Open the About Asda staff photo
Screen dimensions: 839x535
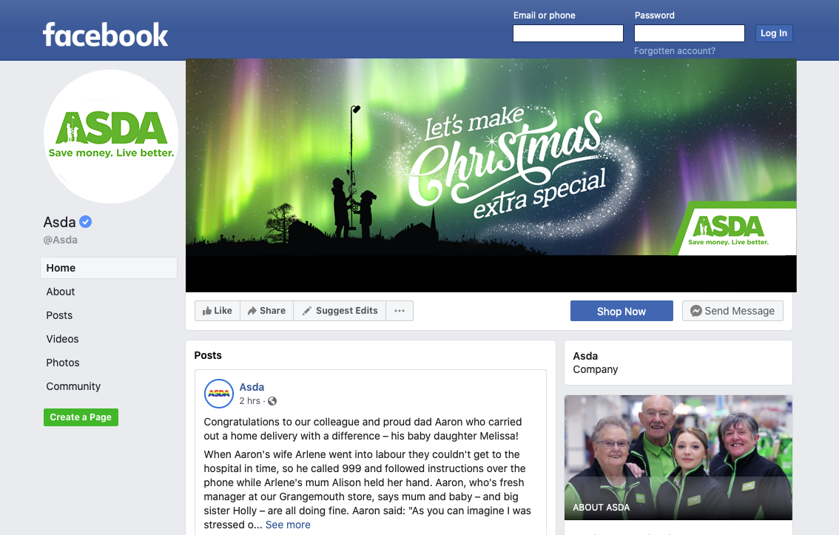(678, 457)
